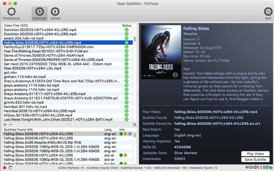Click yellow B badge on ara-ar KILLERS subtitle

[125, 155]
